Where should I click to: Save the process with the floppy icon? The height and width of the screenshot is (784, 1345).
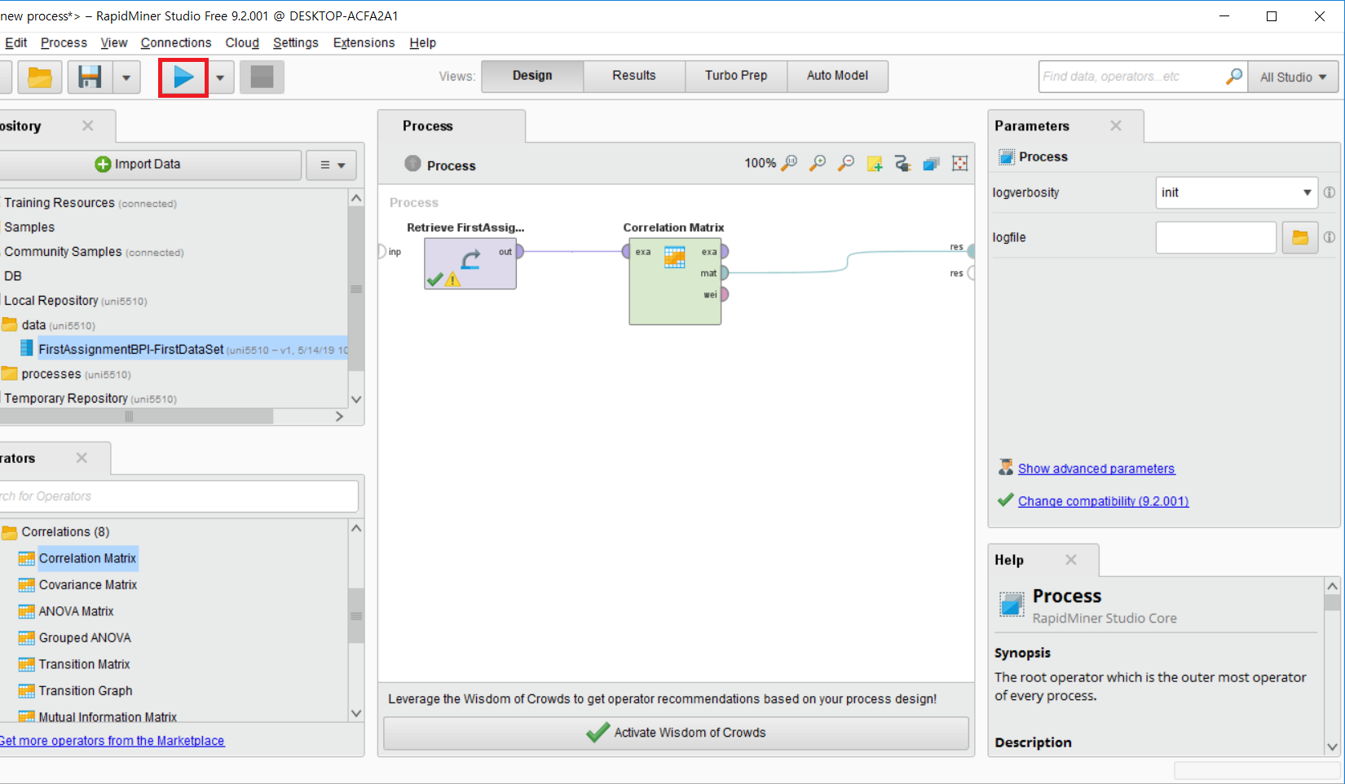click(90, 77)
